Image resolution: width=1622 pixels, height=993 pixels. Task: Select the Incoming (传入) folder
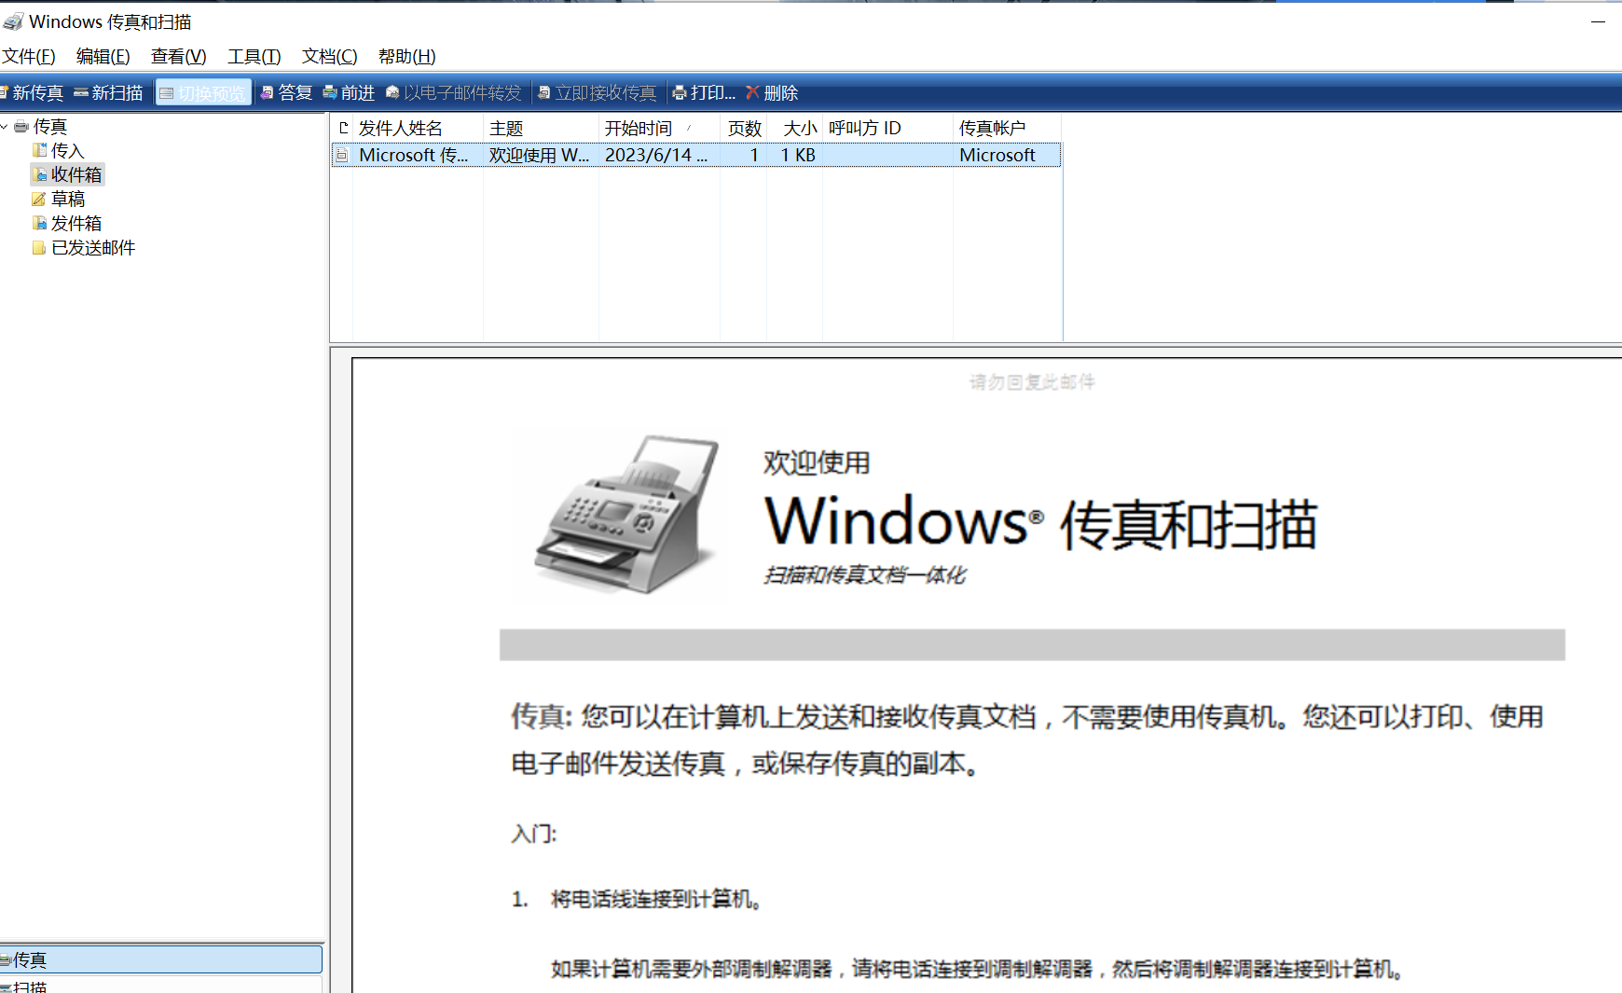(67, 150)
